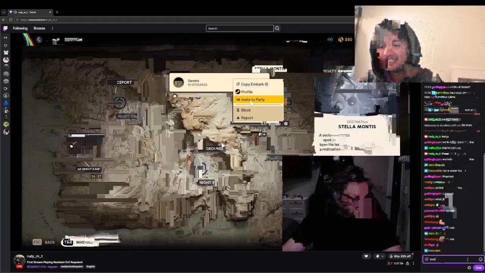Switch to the rudy_m_t - Twitch tab
The image size is (485, 273).
[30, 12]
